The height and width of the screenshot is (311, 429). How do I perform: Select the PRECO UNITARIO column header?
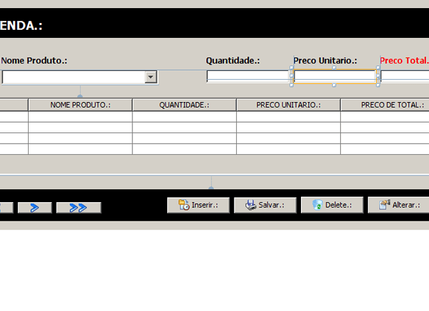pos(288,105)
